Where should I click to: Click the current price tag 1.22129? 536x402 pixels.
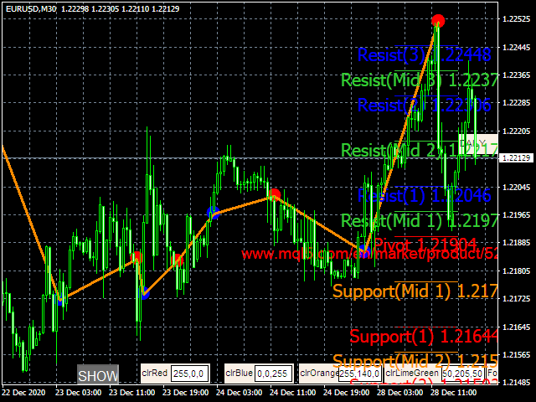516,158
